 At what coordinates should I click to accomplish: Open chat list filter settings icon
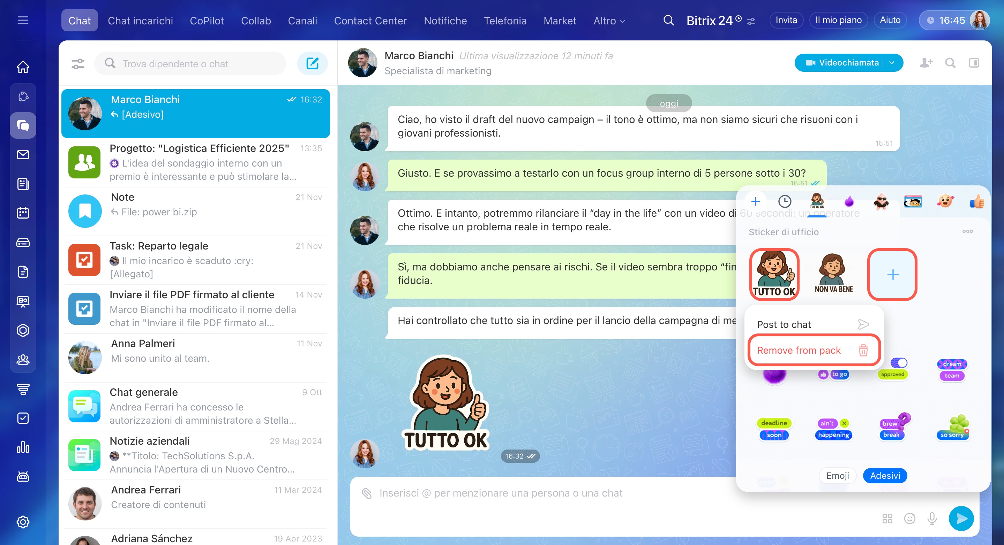(x=78, y=63)
